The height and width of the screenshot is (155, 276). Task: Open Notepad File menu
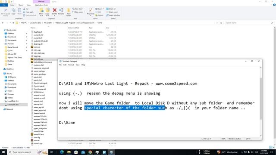click(x=60, y=65)
